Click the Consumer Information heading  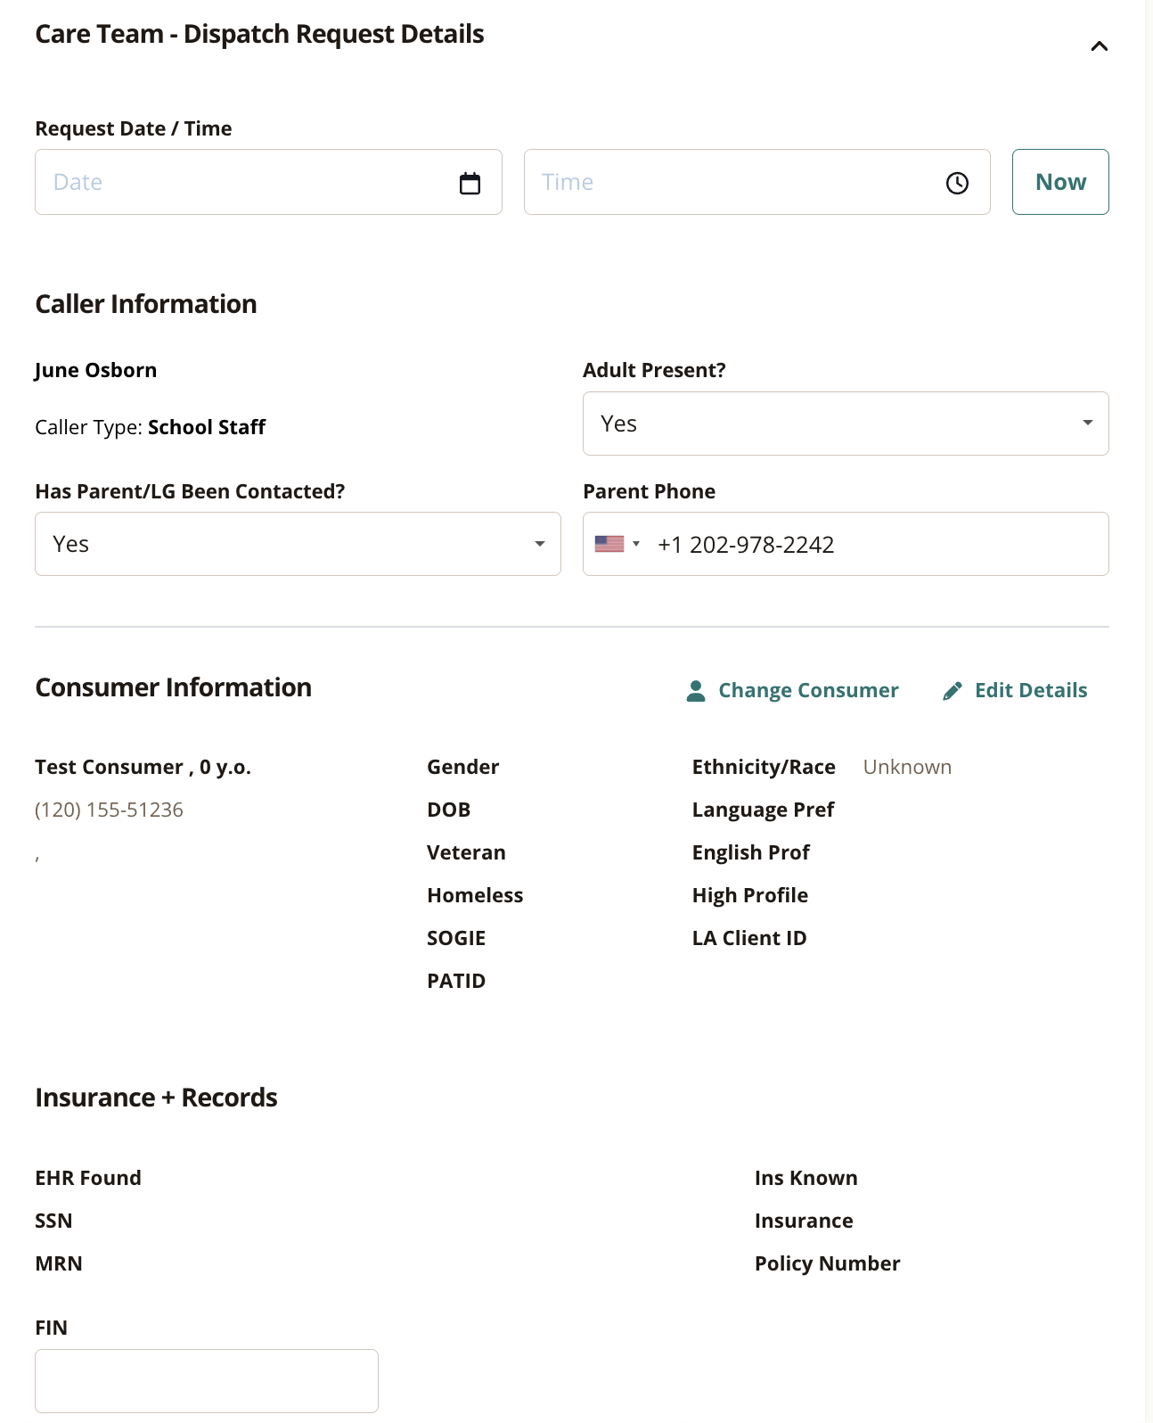(173, 687)
